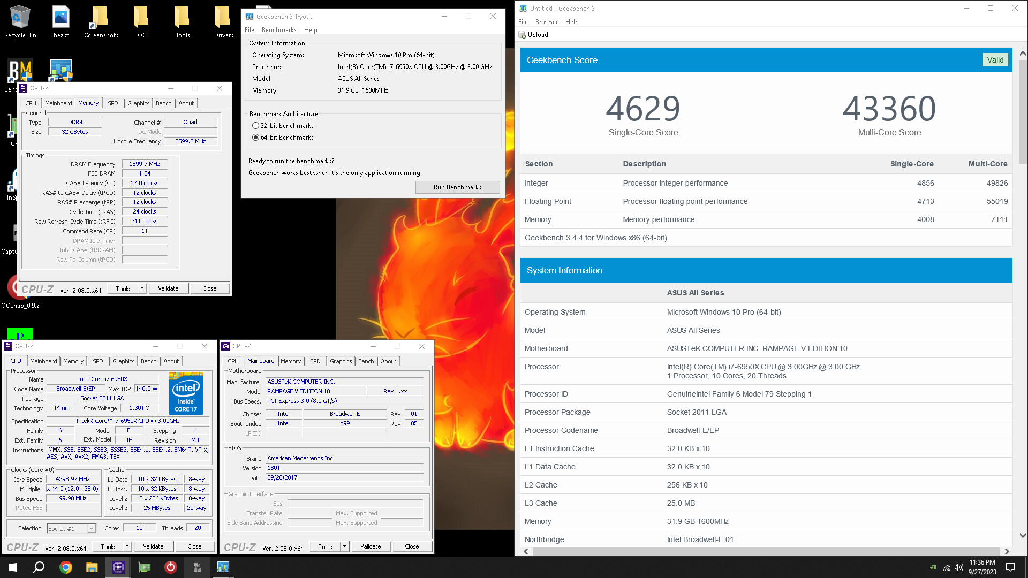1028x578 pixels.
Task: Select the 64-bit benchmarks radio button
Action: 255,138
